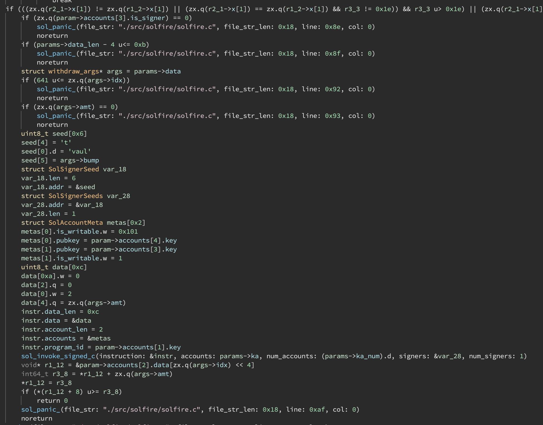Click the SolSignerSeeds type name
The width and height of the screenshot is (543, 425).
[x=75, y=196]
